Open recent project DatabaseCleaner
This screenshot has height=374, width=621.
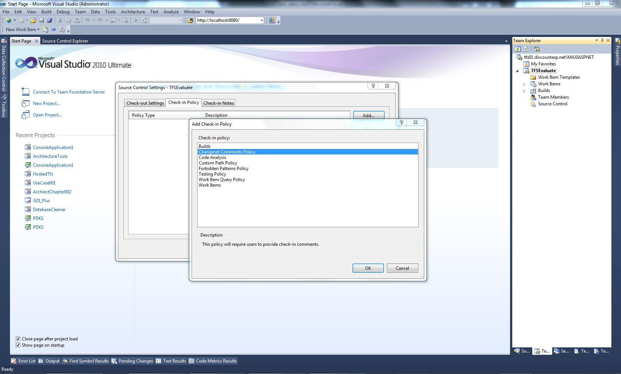pos(49,210)
